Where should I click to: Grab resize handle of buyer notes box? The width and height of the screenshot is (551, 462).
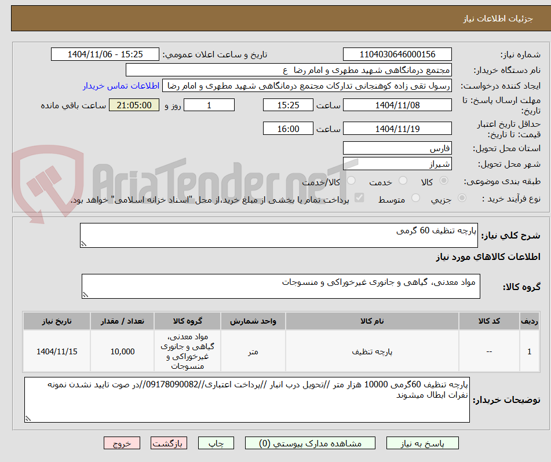(x=28, y=419)
